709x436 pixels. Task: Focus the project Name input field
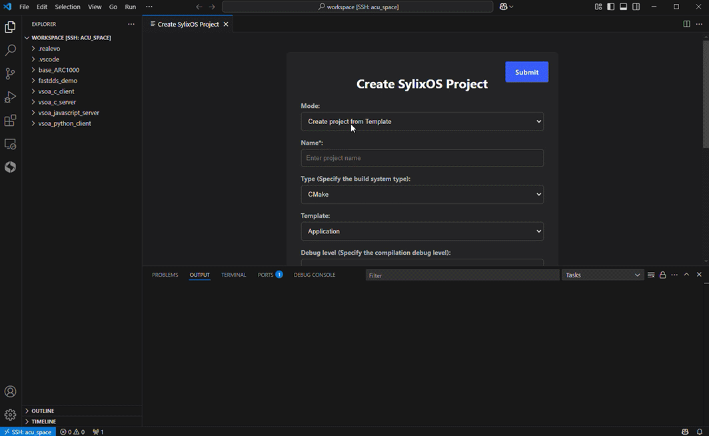pyautogui.click(x=422, y=158)
